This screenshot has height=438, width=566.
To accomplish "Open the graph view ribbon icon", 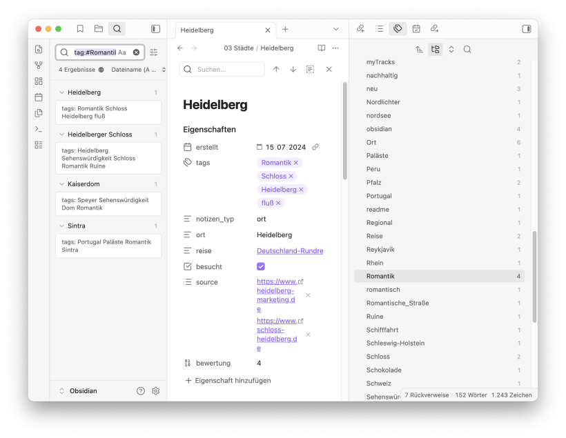I will [39, 66].
